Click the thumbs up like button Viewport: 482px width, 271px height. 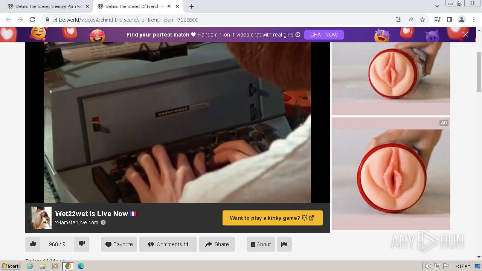coord(33,244)
